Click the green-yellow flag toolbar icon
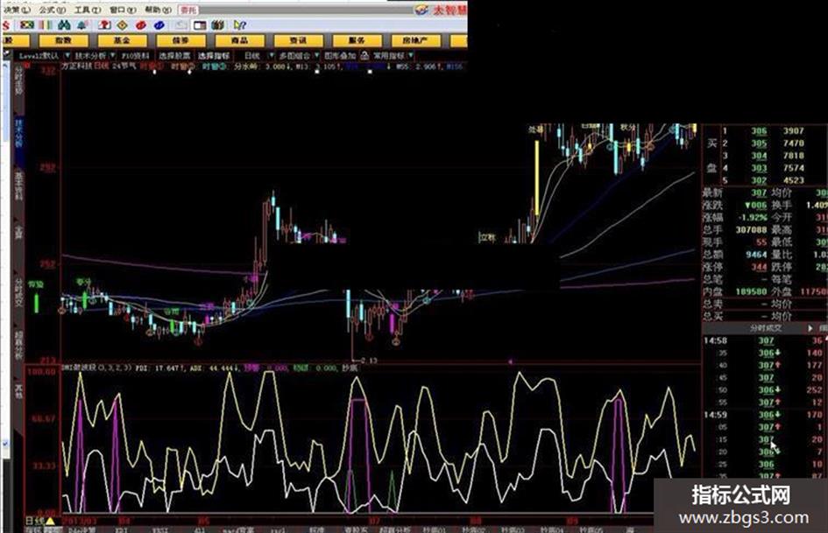828x533 pixels. (x=27, y=25)
